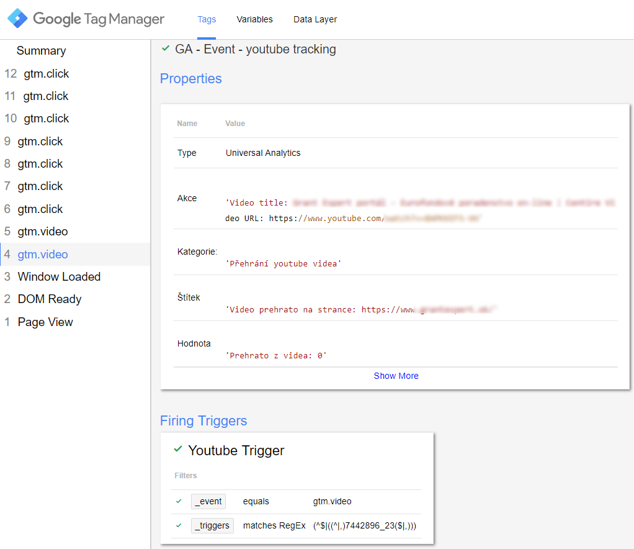Click the Kategorie: property name

tap(197, 252)
